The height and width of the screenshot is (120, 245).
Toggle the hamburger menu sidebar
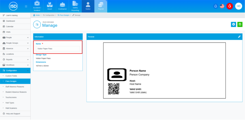pyautogui.click(x=26, y=6)
